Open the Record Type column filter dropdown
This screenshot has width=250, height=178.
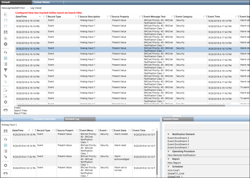[x=77, y=17]
